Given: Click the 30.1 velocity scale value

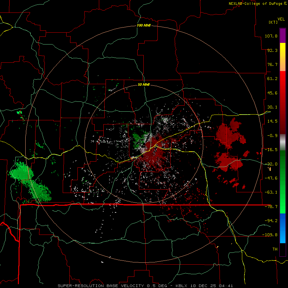Looking at the screenshot, I should (x=272, y=107).
